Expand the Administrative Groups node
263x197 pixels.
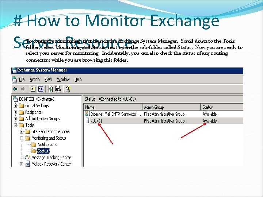pos(15,119)
